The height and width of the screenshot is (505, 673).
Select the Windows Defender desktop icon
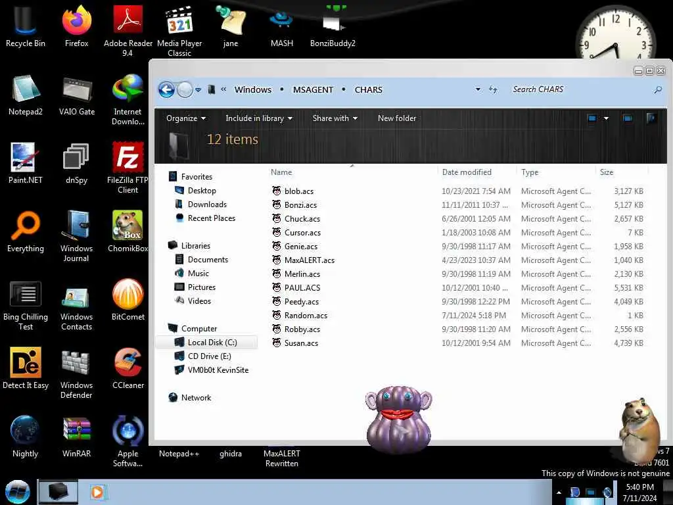[x=76, y=373]
